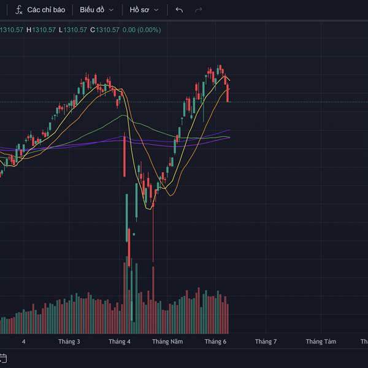Click the undo arrow icon

179,10
